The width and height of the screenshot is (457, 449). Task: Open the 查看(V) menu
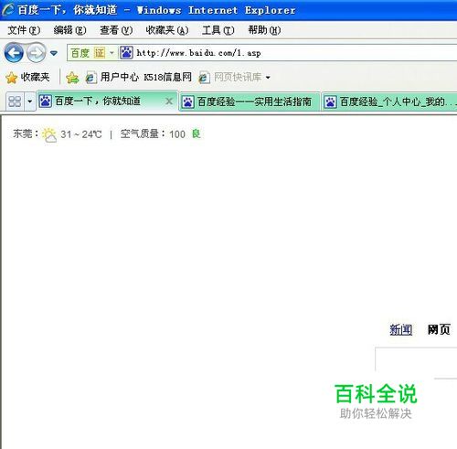[116, 30]
